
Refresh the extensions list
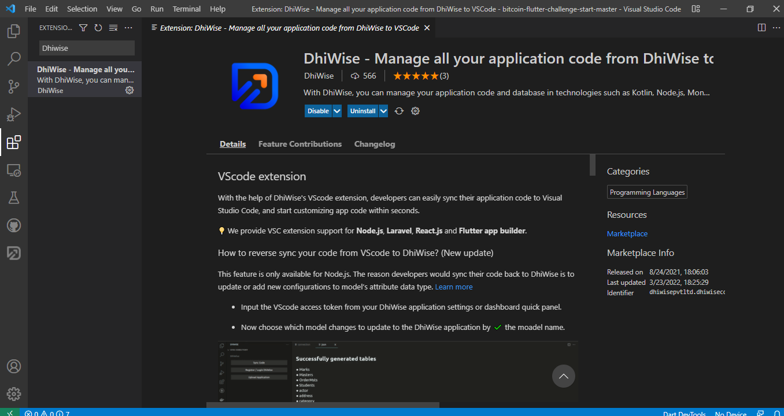point(98,28)
